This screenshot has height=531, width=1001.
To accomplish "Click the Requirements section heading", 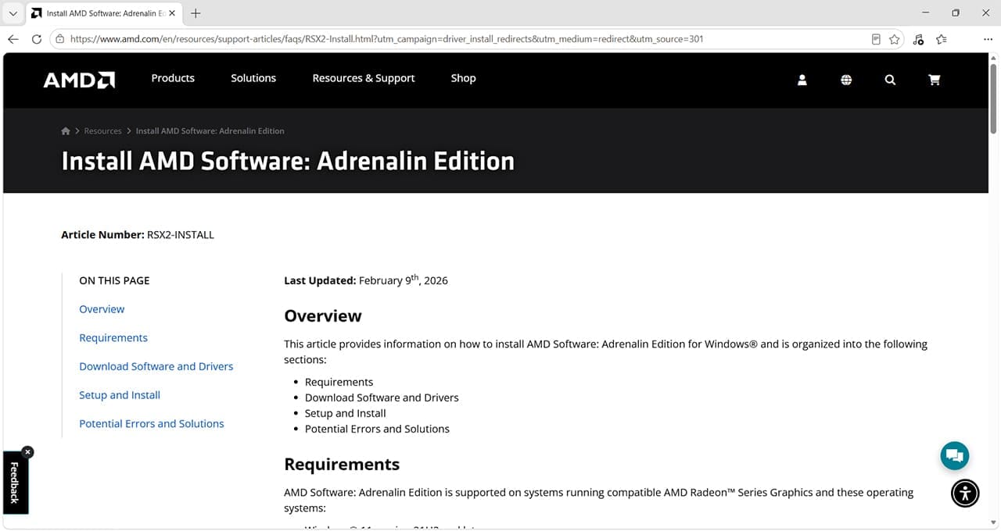I will pos(342,465).
